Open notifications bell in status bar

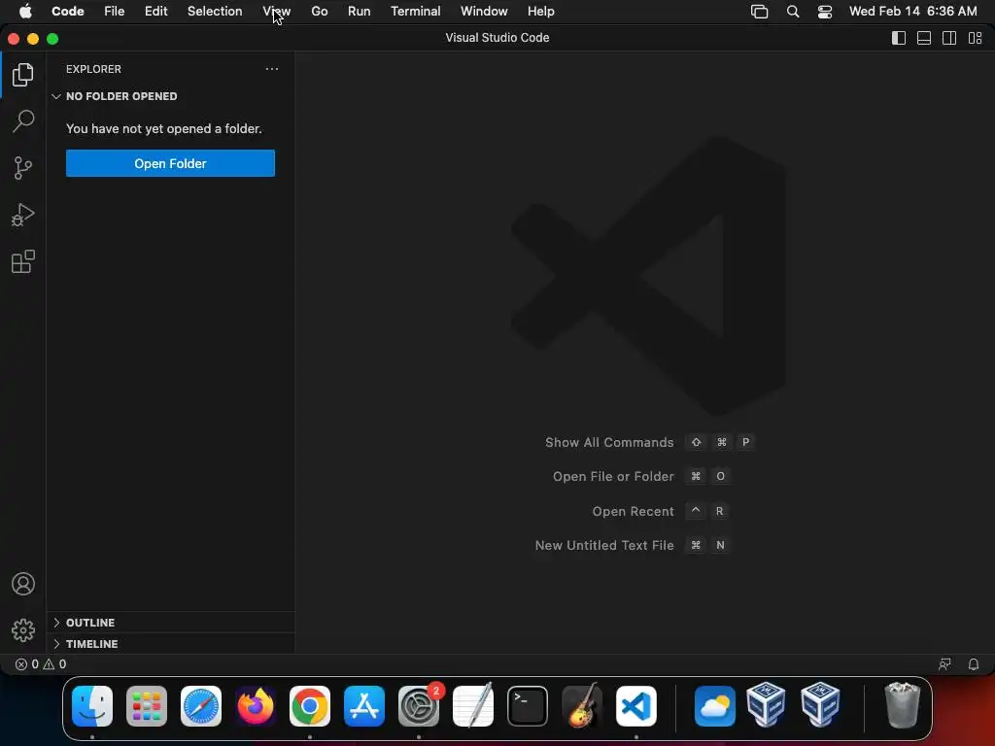pyautogui.click(x=974, y=664)
